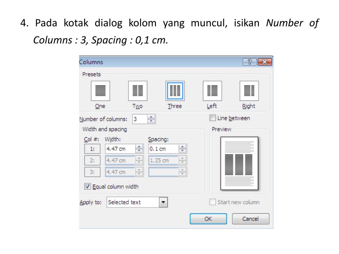The height and width of the screenshot is (254, 339).
Task: Click the column 3 Width field
Action: (x=120, y=172)
